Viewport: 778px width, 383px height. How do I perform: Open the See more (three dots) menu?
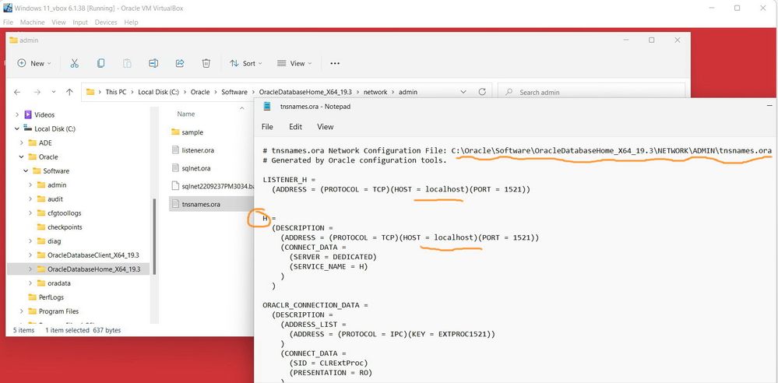pyautogui.click(x=335, y=64)
